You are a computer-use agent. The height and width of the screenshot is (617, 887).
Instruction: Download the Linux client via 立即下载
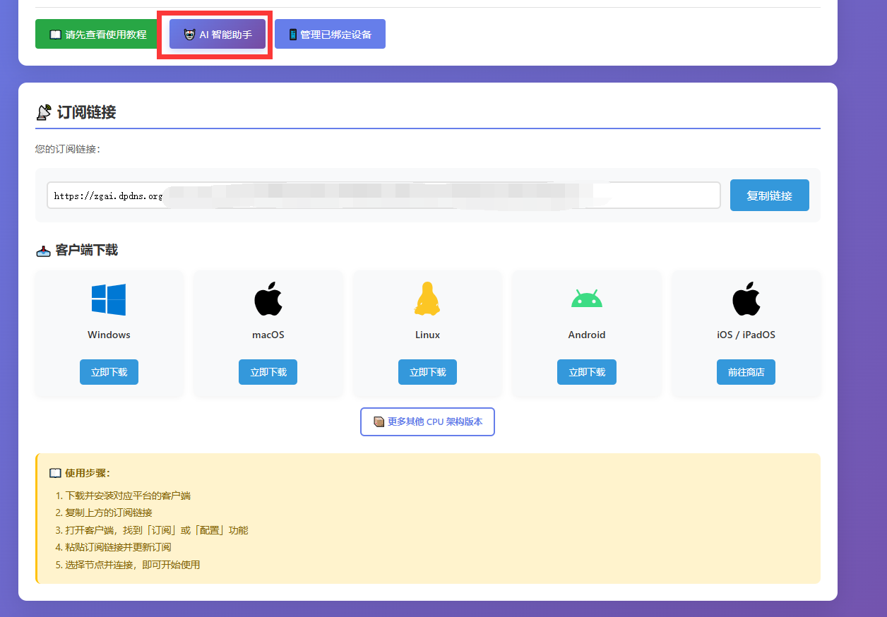(x=427, y=372)
